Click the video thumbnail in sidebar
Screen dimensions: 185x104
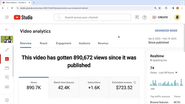click(7, 39)
